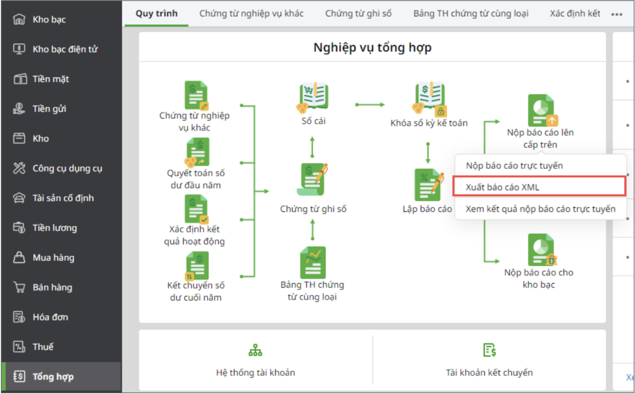Open the Kho bạc sidebar icon
Screen dimensions: 635x394
click(19, 19)
